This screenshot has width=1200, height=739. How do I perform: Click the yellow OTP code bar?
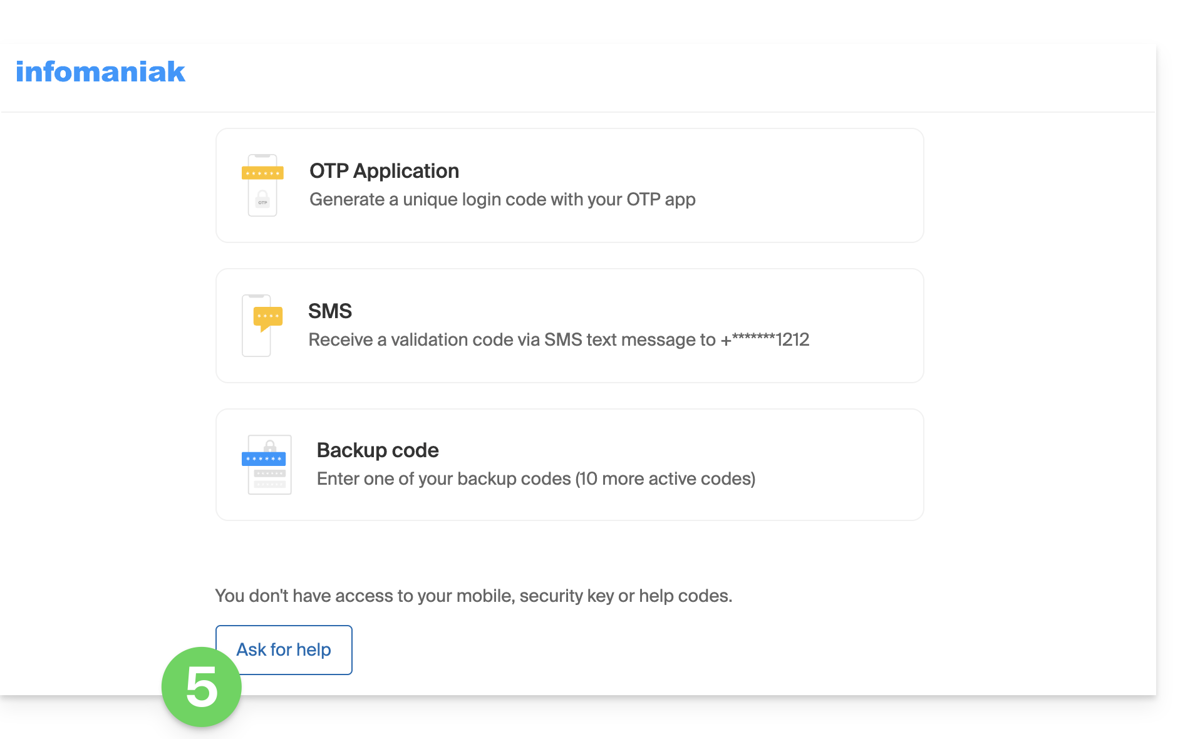tap(262, 173)
